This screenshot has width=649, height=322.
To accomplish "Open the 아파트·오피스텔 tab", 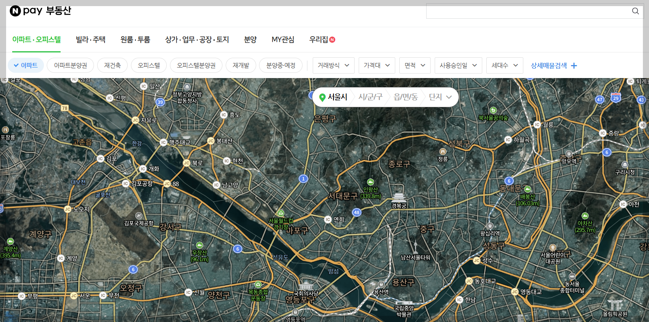I will point(37,39).
